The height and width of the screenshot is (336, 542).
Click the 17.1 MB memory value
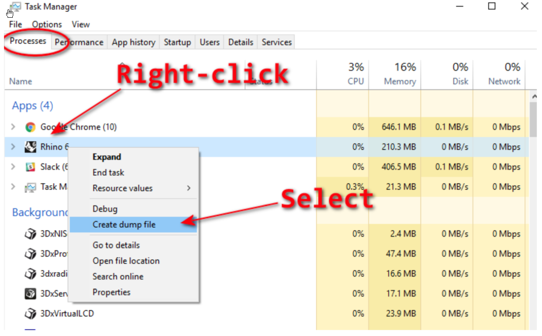pos(402,294)
